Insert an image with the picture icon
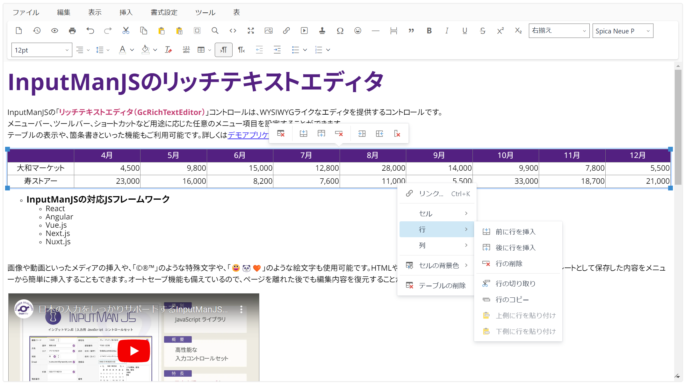The height and width of the screenshot is (385, 685). pos(269,31)
